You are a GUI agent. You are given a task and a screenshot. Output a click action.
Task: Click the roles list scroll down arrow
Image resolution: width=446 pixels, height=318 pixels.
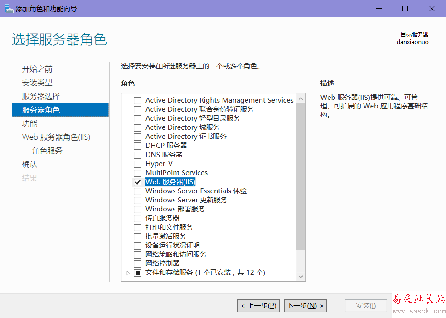(x=301, y=276)
